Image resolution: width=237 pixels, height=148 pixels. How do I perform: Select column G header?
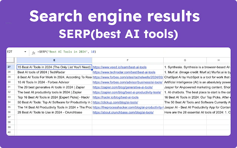pyautogui.click(x=185, y=60)
